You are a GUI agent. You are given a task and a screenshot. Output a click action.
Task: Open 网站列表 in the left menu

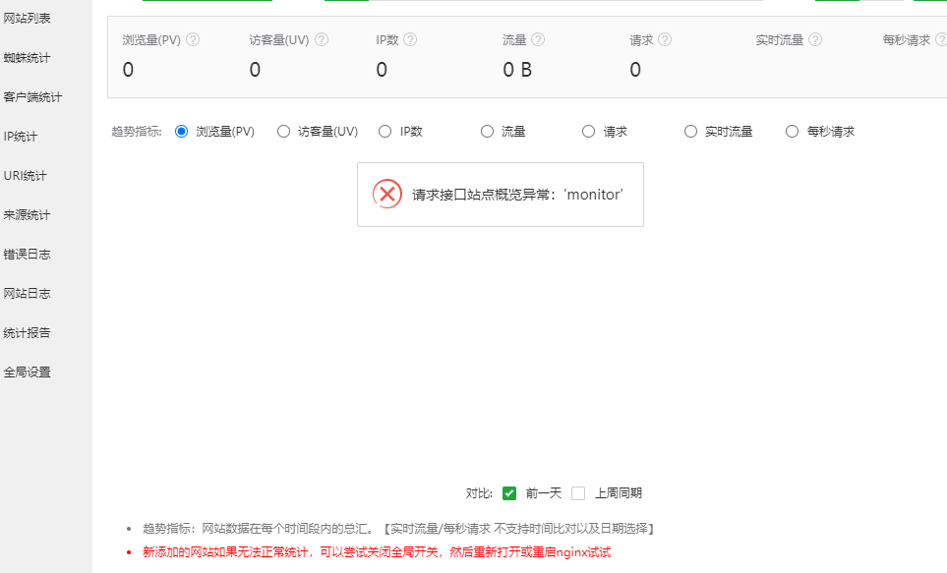coord(28,19)
